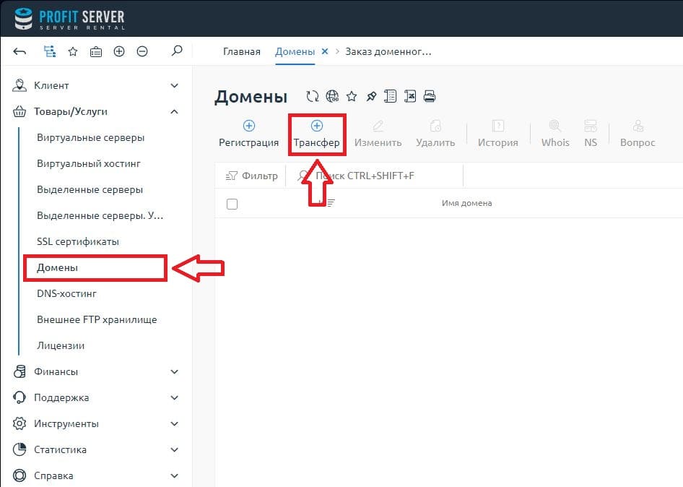The image size is (683, 487).
Task: Open SSL сертификаты in sidebar
Action: (x=78, y=241)
